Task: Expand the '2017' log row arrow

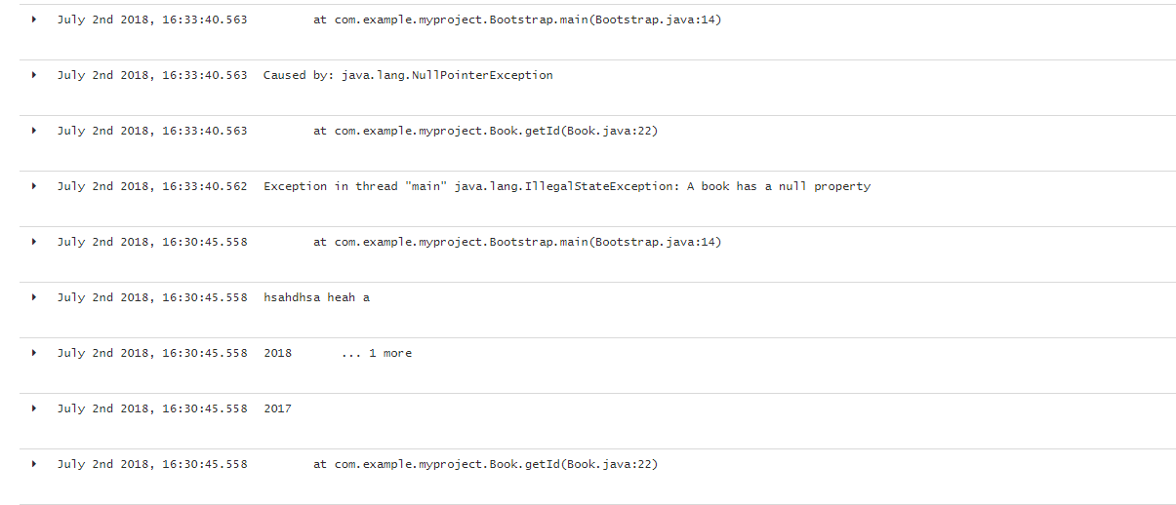Action: tap(34, 408)
